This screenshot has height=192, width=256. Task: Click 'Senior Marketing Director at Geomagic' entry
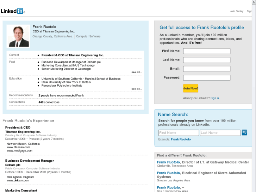point(66,69)
